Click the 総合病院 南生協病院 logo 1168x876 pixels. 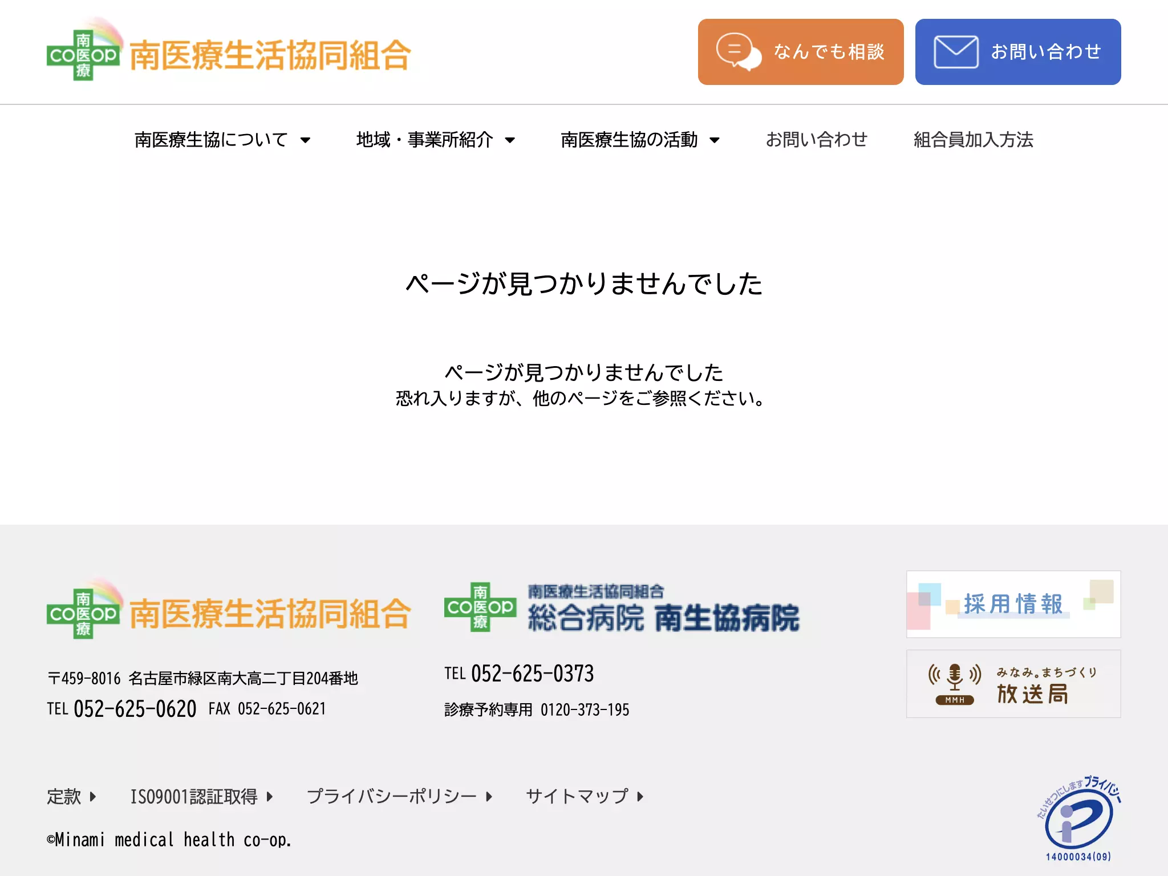pyautogui.click(x=622, y=607)
